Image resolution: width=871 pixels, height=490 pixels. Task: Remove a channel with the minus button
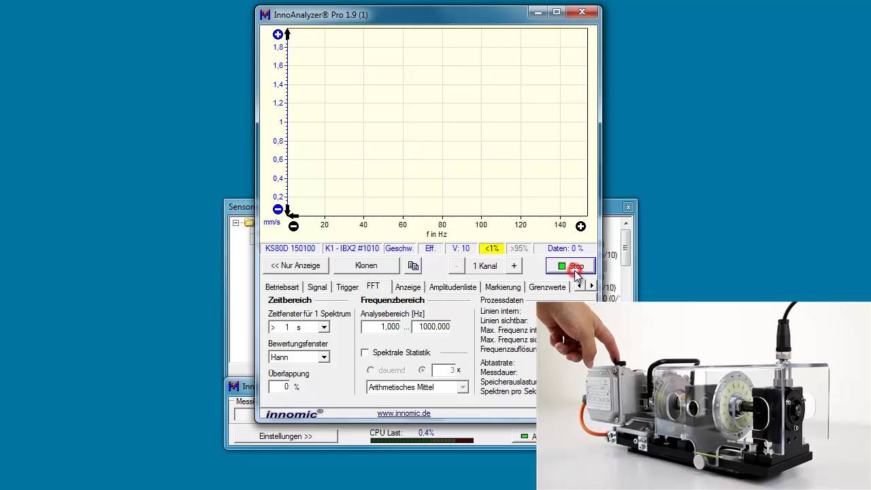[457, 266]
